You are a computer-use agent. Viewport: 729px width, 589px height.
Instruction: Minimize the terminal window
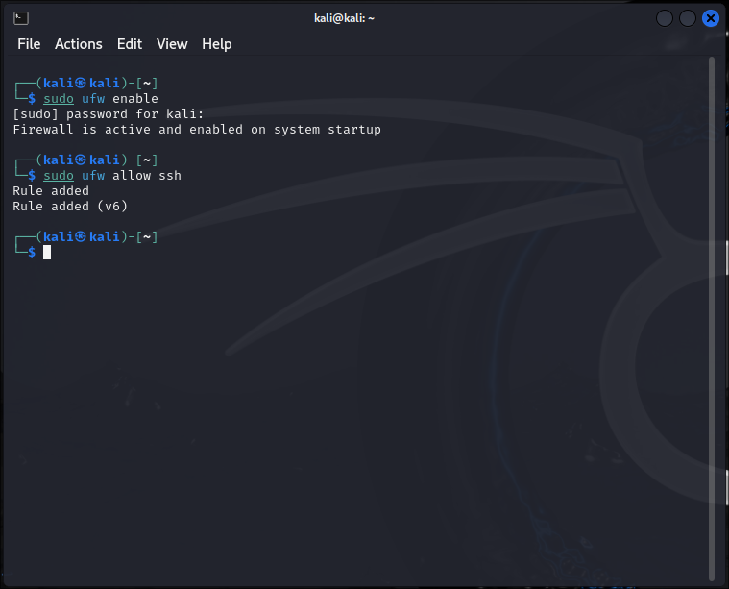[x=665, y=18]
